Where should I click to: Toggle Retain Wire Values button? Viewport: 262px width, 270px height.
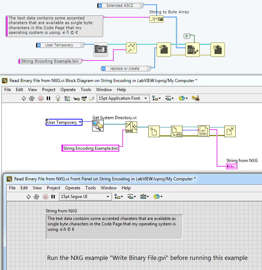point(67,98)
